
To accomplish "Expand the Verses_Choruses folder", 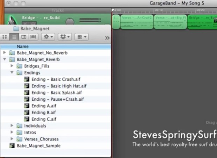I will tap(12, 139).
